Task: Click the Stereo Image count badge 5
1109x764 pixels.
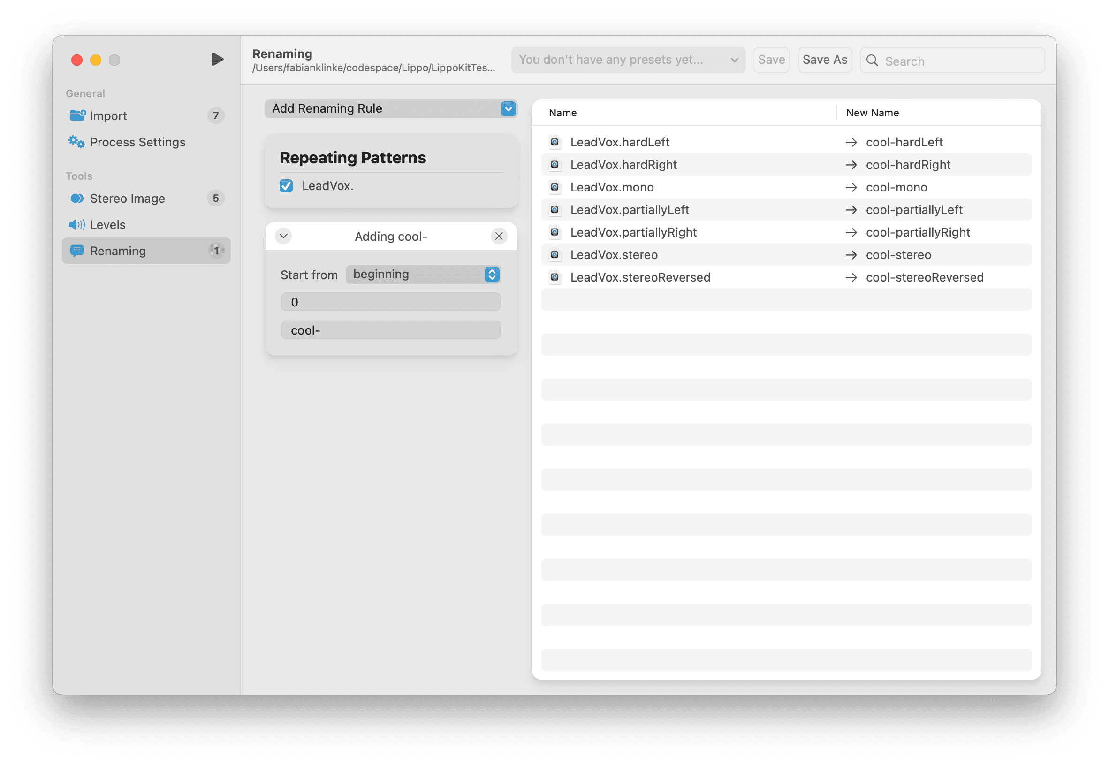Action: [x=216, y=198]
